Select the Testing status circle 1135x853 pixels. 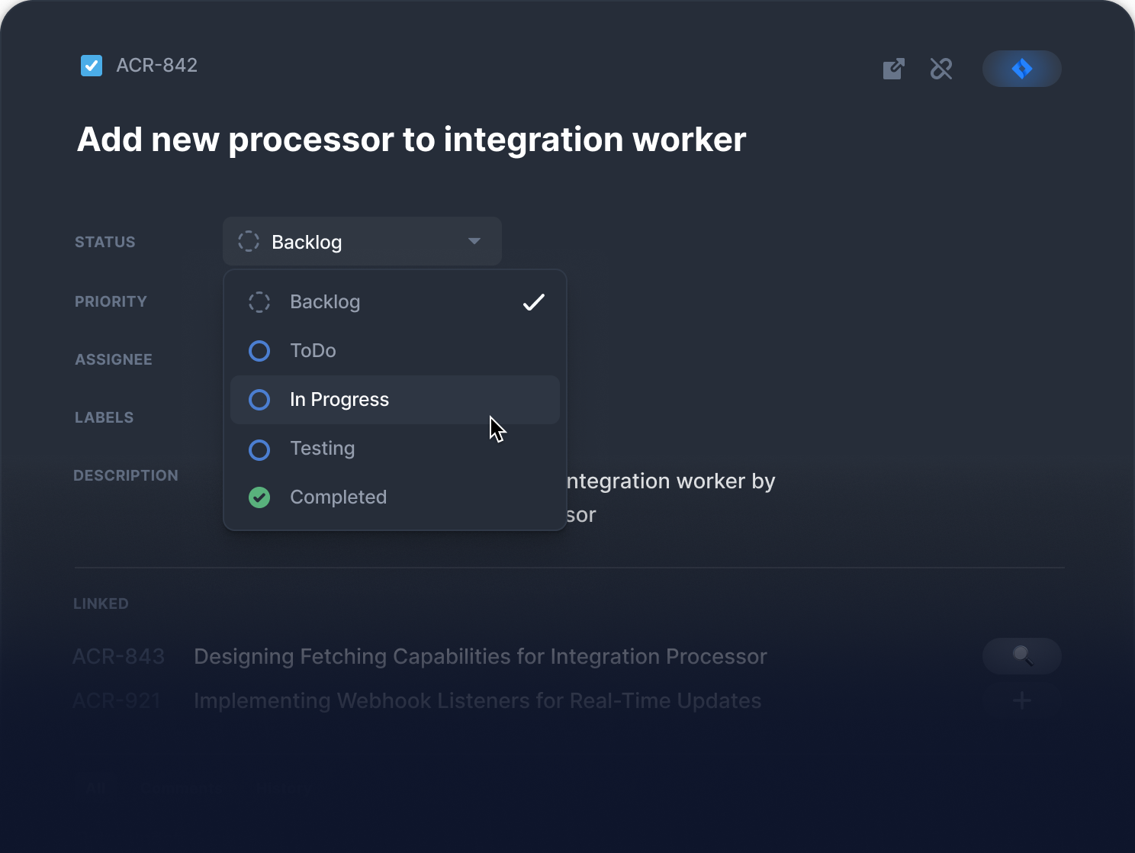(259, 449)
